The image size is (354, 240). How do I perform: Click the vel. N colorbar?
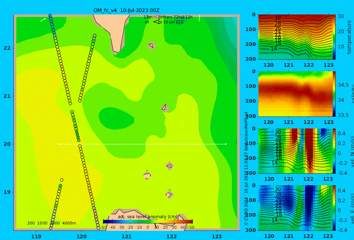(x=334, y=151)
